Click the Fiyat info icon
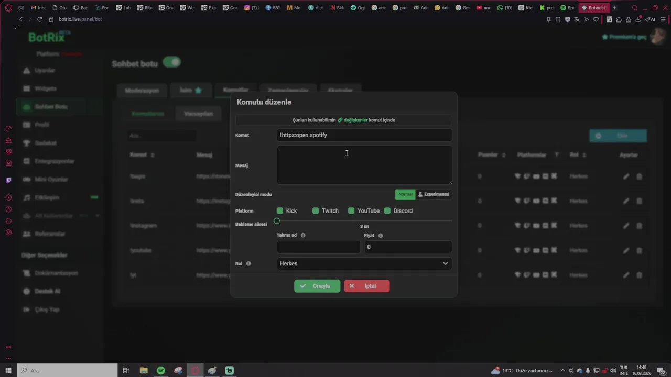The image size is (671, 377). click(x=381, y=236)
